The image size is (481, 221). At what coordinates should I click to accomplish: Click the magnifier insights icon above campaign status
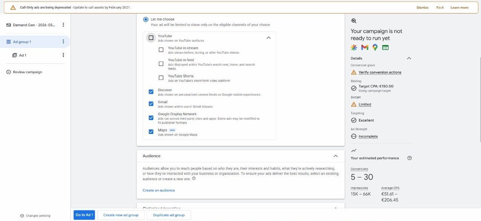353,21
